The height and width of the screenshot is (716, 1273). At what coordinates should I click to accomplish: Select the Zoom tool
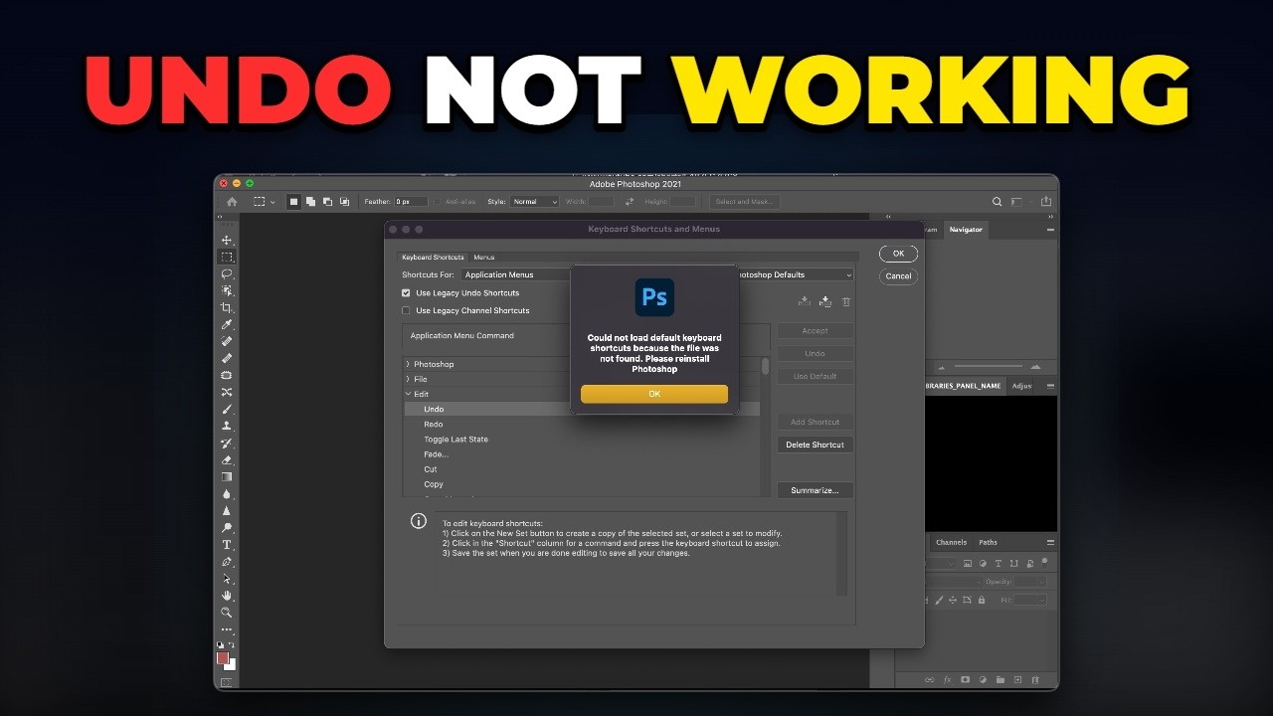(x=227, y=613)
